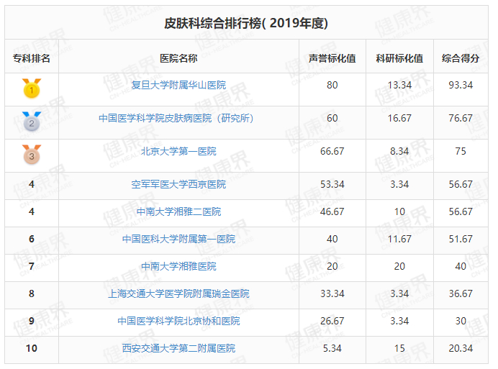Select the 科研标化值 value 13.34
The height and width of the screenshot is (369, 498).
click(399, 85)
